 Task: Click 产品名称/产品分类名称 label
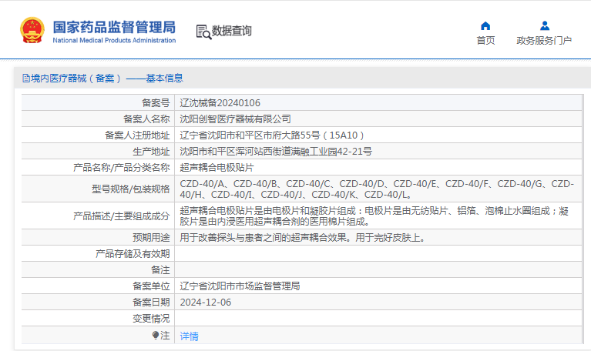pyautogui.click(x=122, y=168)
